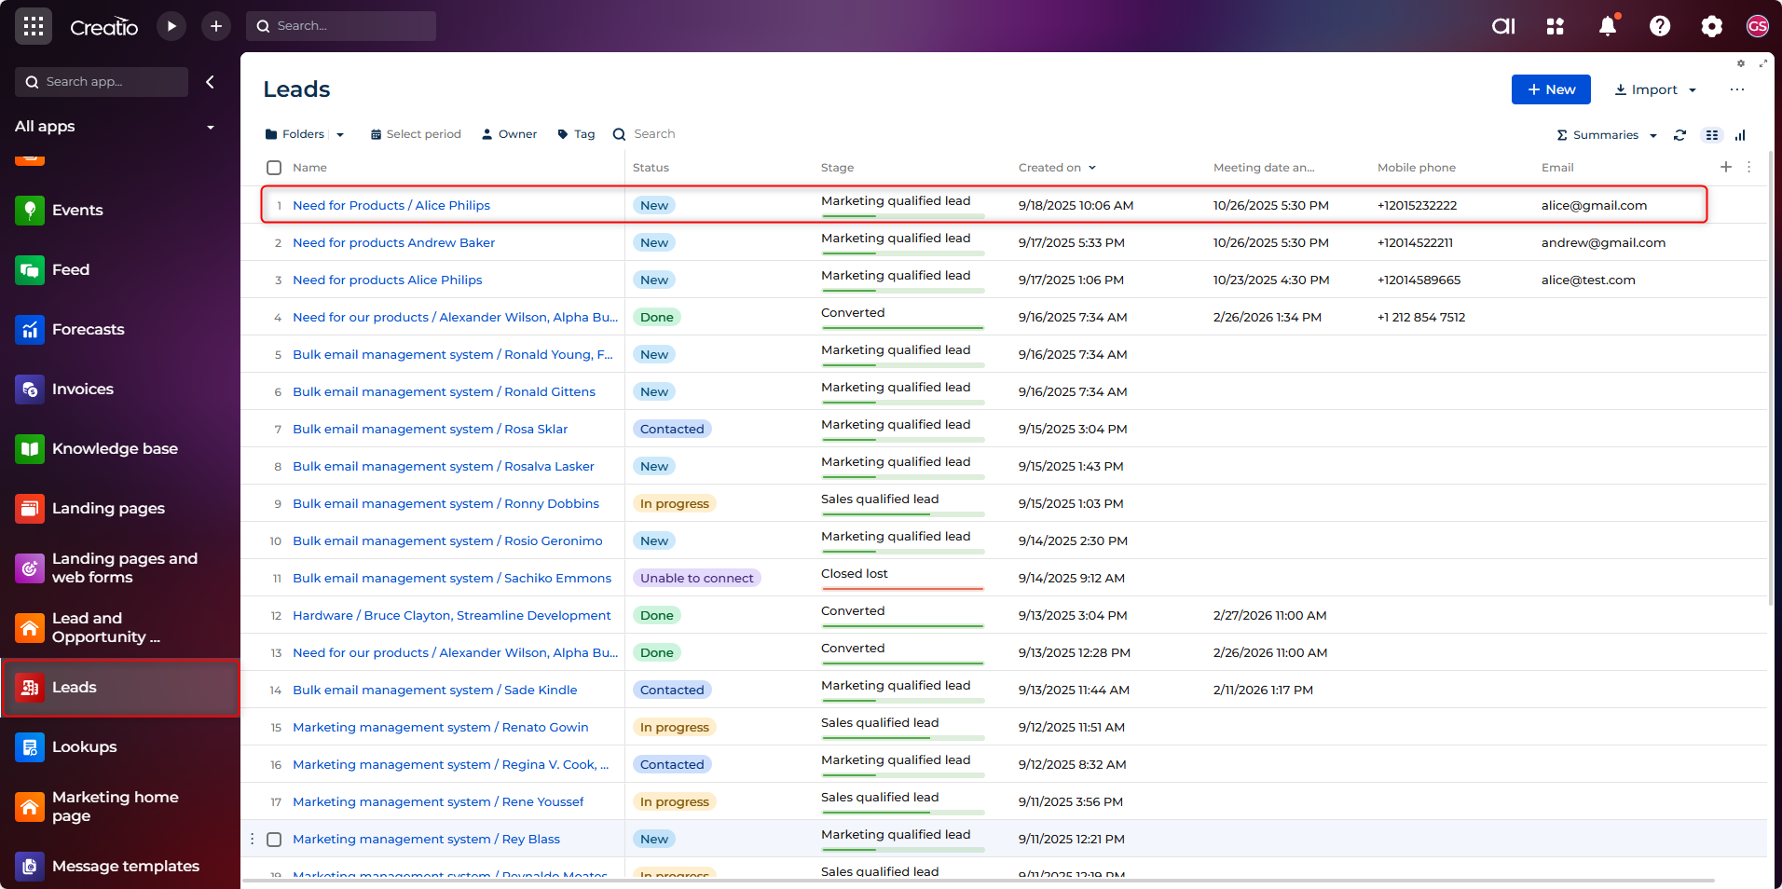
Task: Open Knowledge base in the sidebar
Action: 115,449
